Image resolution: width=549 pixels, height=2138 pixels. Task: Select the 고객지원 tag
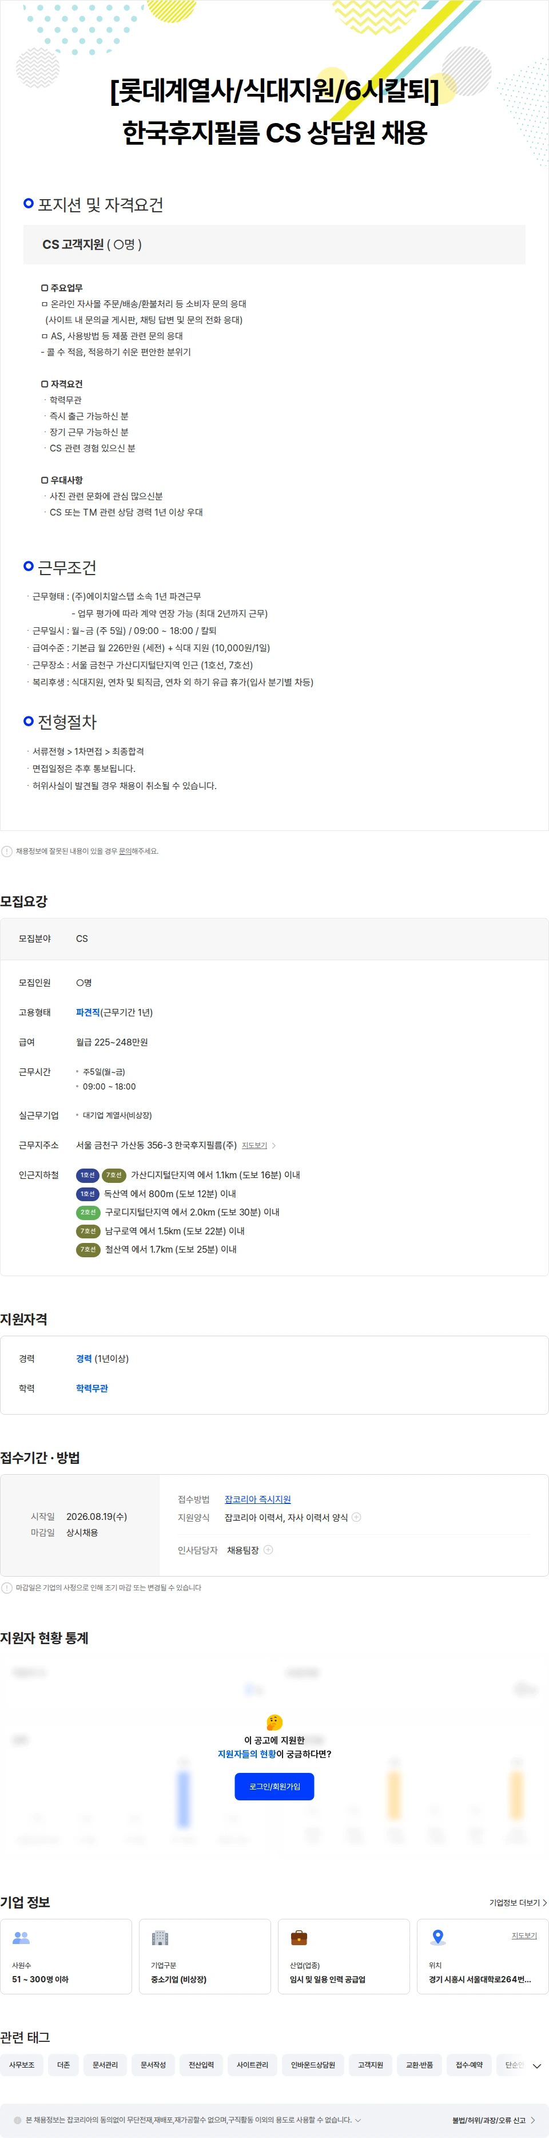tap(371, 2065)
